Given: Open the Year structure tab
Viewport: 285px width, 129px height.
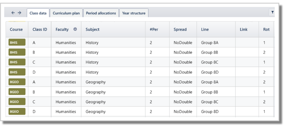Looking at the screenshot, I should [x=134, y=13].
